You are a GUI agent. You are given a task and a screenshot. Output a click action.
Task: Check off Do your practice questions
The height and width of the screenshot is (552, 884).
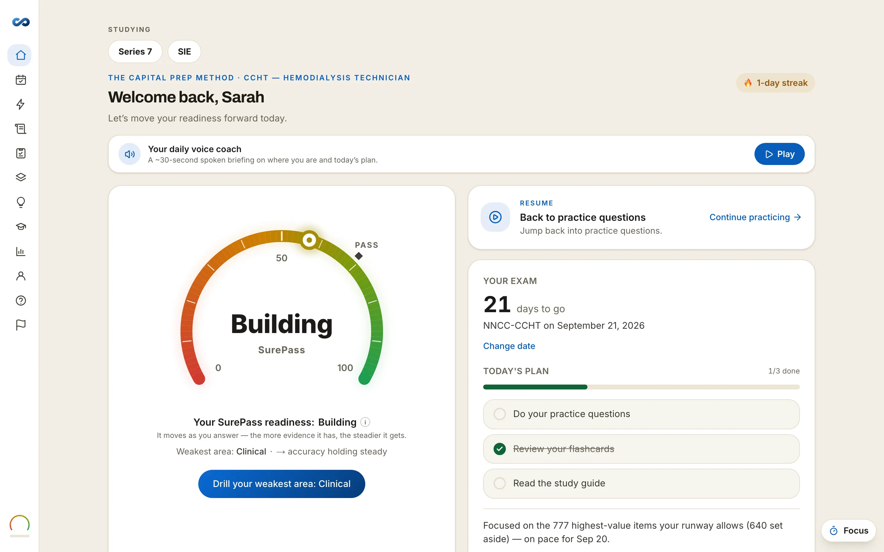coord(499,414)
